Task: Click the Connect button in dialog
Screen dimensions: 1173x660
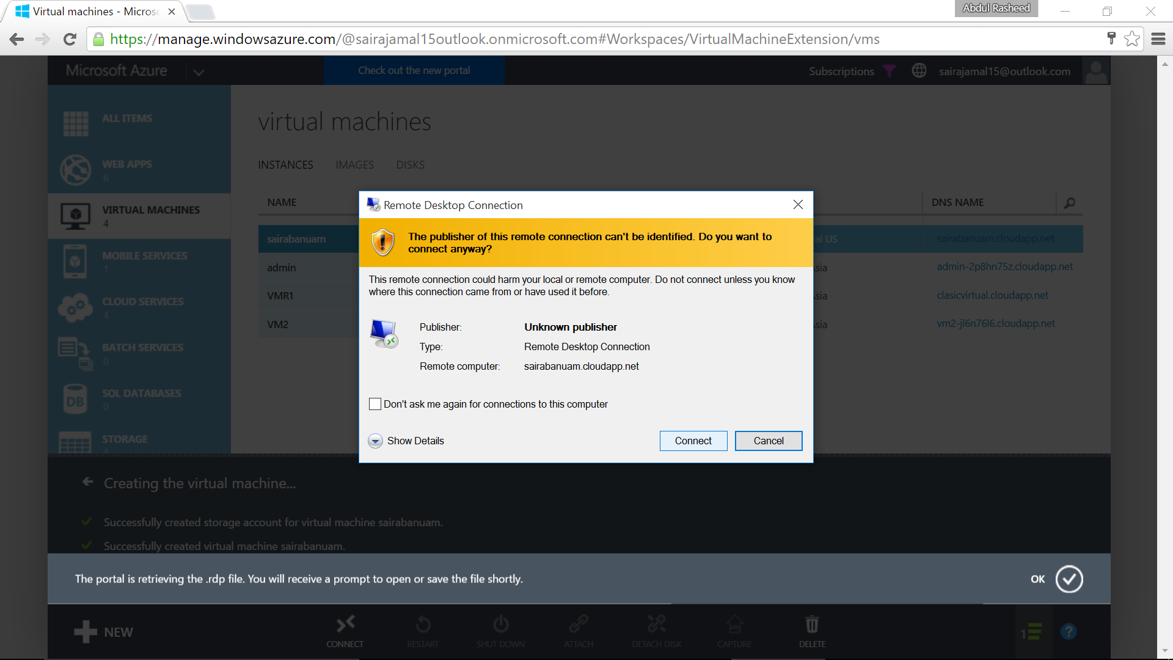Action: 693,441
